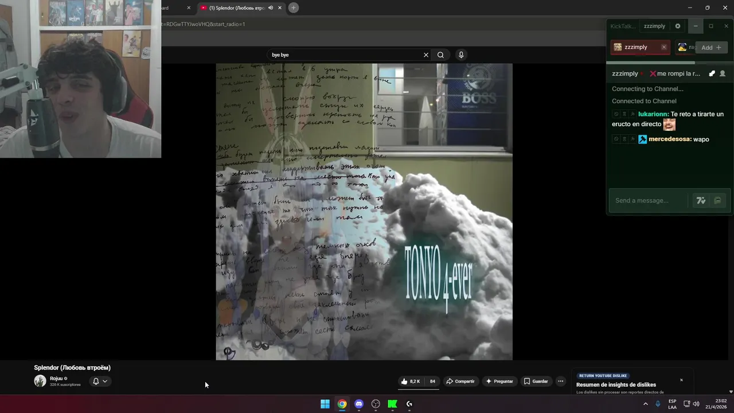Image resolution: width=734 pixels, height=413 pixels.
Task: Pin mercedesosa's message
Action: click(633, 139)
